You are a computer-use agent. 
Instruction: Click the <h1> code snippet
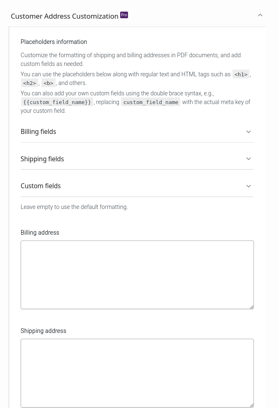241,74
